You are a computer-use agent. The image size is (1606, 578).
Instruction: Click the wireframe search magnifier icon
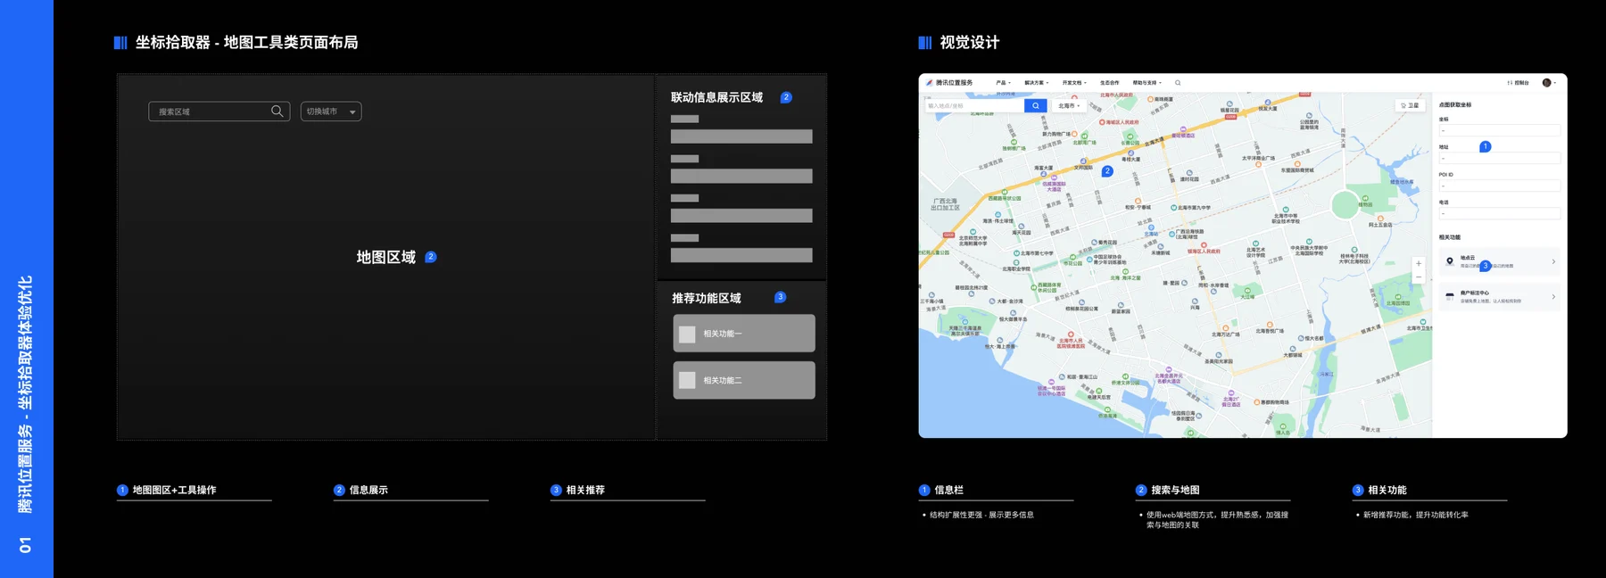277,111
